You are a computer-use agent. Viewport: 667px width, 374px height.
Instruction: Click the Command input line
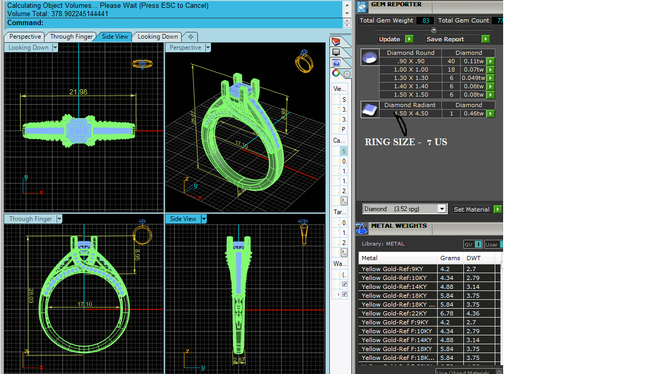pyautogui.click(x=193, y=23)
